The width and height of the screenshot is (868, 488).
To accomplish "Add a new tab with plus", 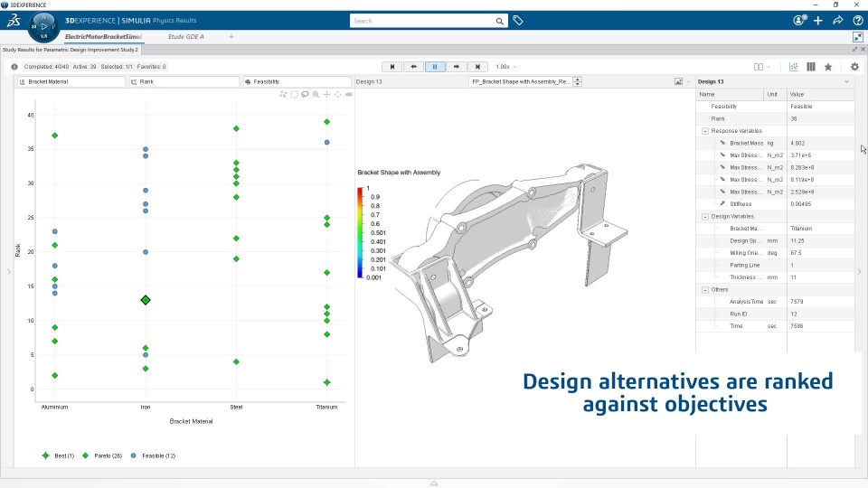I will click(231, 36).
